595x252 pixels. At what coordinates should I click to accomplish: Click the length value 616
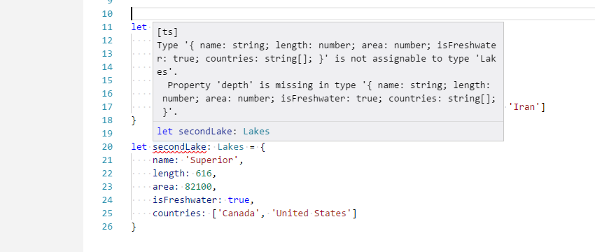[x=204, y=173]
